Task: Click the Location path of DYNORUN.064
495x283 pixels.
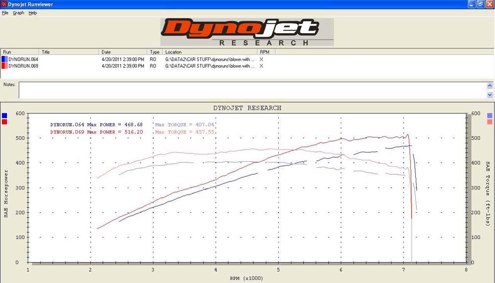Action: coord(210,59)
